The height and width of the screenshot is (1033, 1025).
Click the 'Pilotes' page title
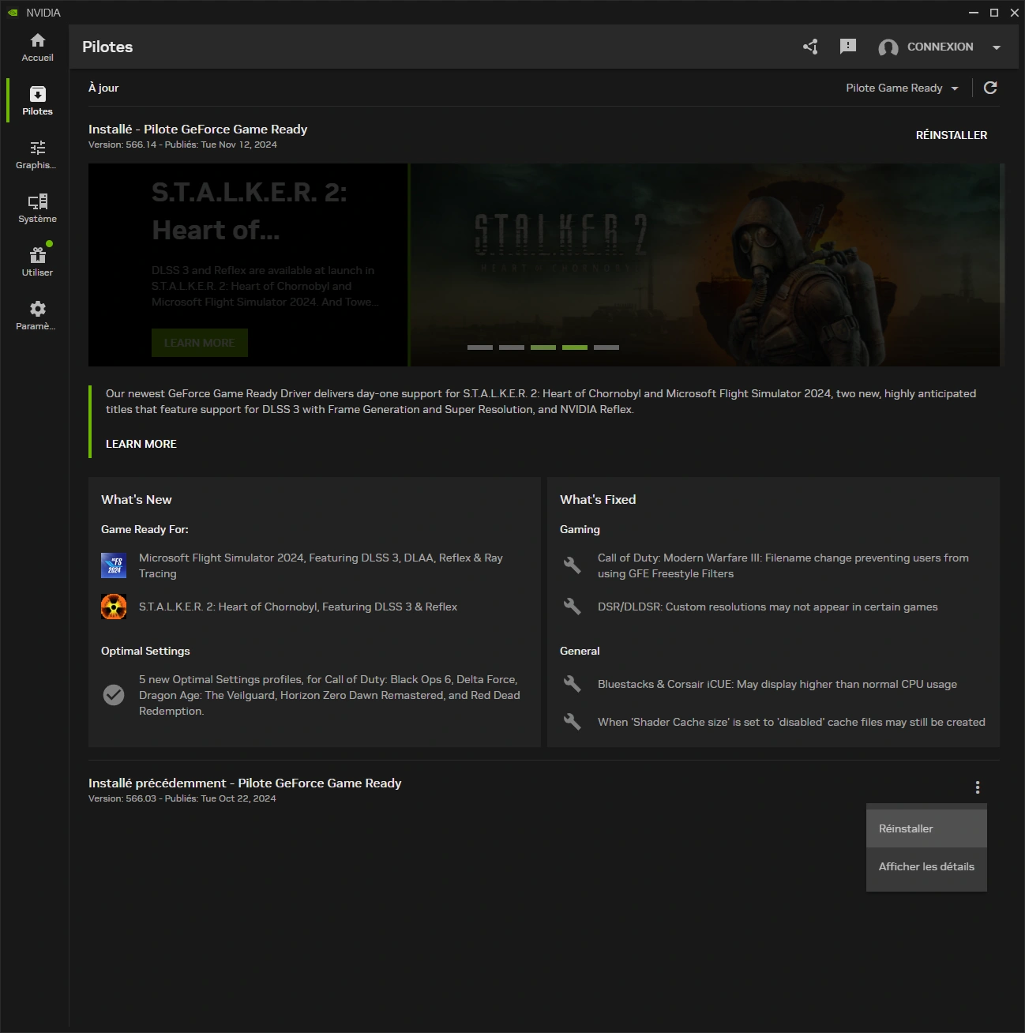pyautogui.click(x=107, y=47)
